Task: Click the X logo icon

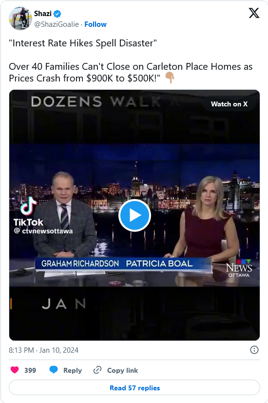Action: pyautogui.click(x=254, y=13)
